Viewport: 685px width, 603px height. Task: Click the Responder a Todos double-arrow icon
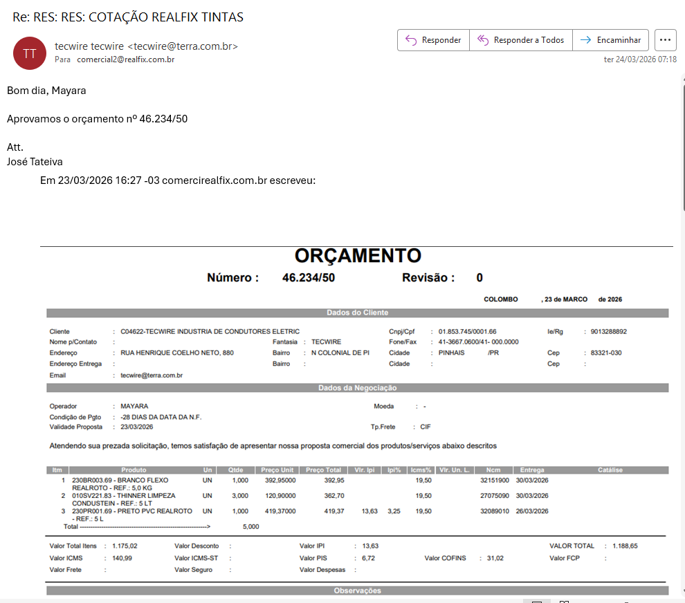coord(483,40)
